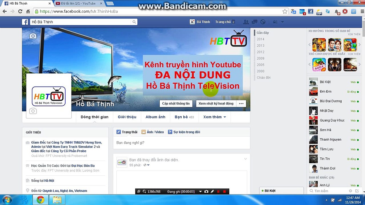The width and height of the screenshot is (365, 205).
Task: Click the Google Translate extension icon
Action: (x=294, y=12)
